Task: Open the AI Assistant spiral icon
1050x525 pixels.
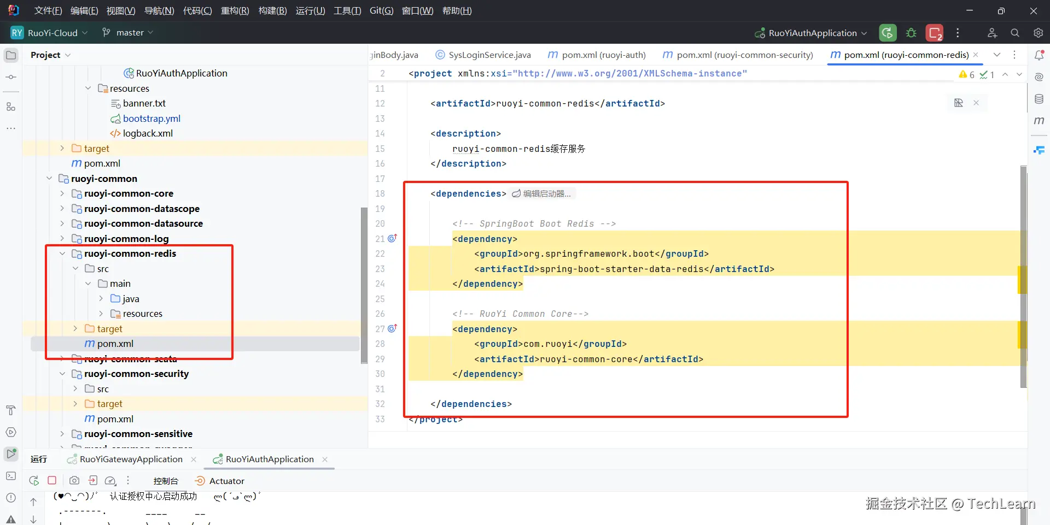Action: [1039, 77]
